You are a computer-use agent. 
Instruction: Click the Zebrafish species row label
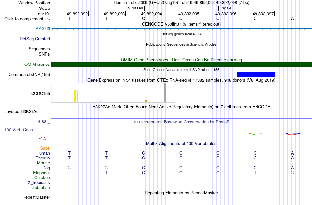(41, 187)
